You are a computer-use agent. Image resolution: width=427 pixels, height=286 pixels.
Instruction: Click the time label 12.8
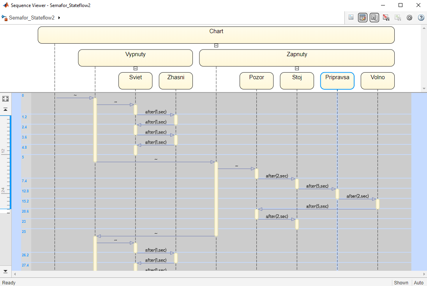(25, 191)
